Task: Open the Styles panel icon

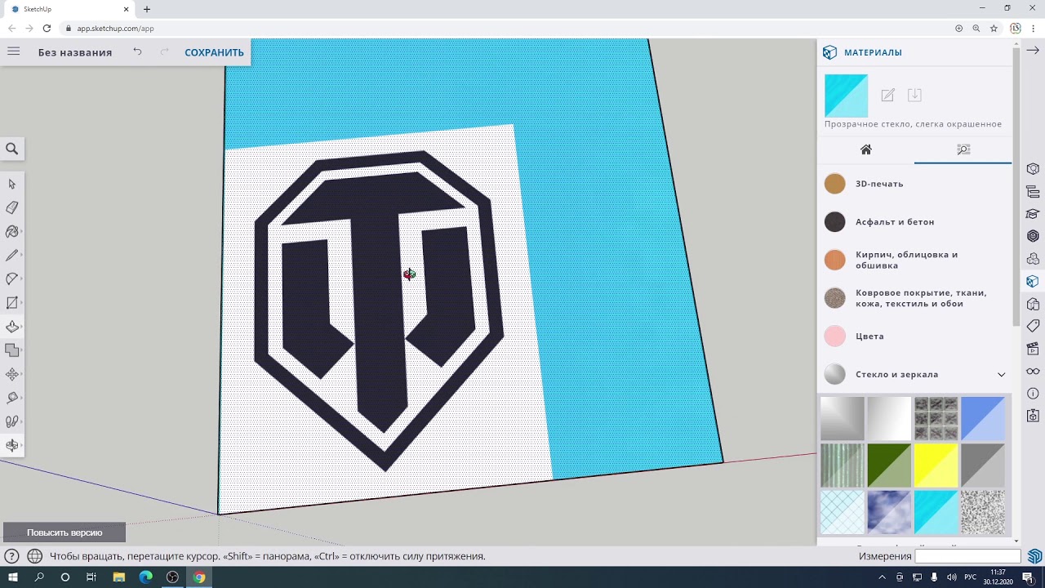Action: (1033, 305)
